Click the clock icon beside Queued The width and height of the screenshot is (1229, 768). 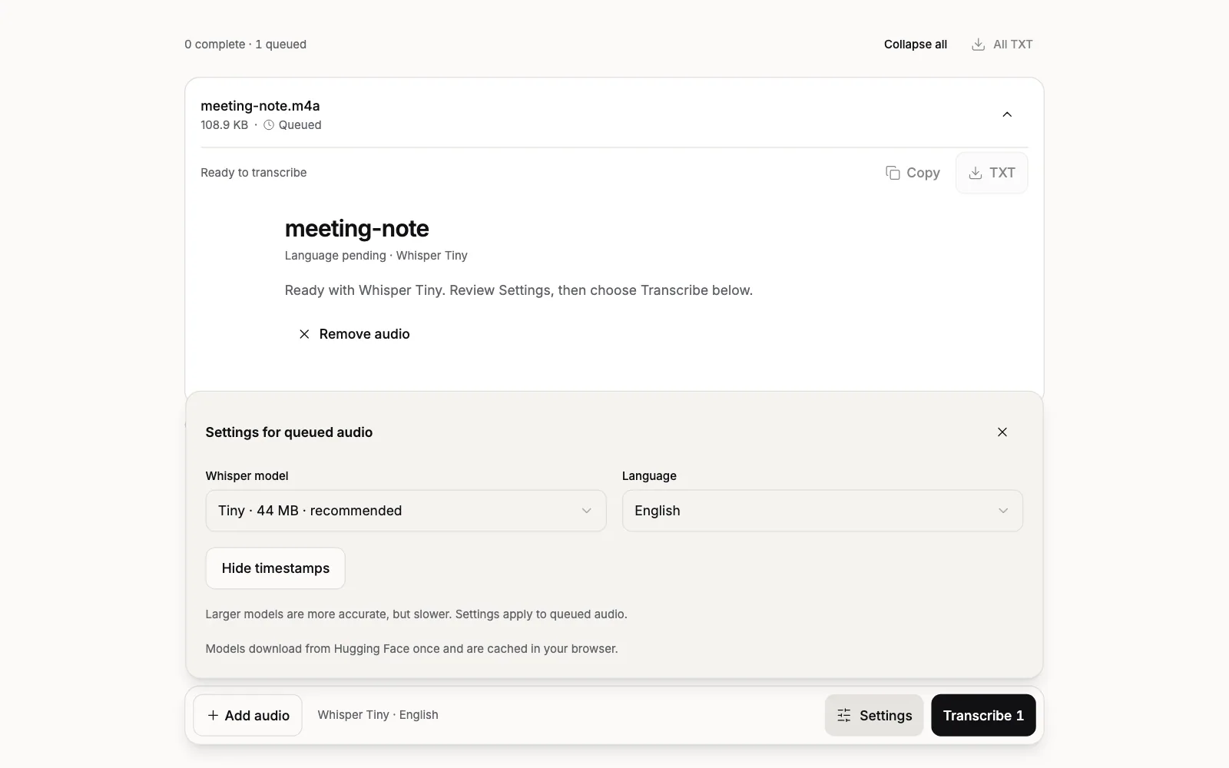[269, 125]
